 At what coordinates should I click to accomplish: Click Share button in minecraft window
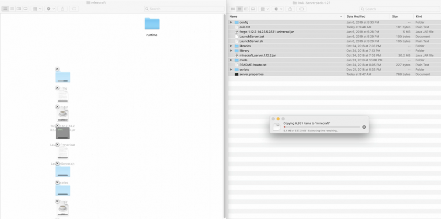63,9
